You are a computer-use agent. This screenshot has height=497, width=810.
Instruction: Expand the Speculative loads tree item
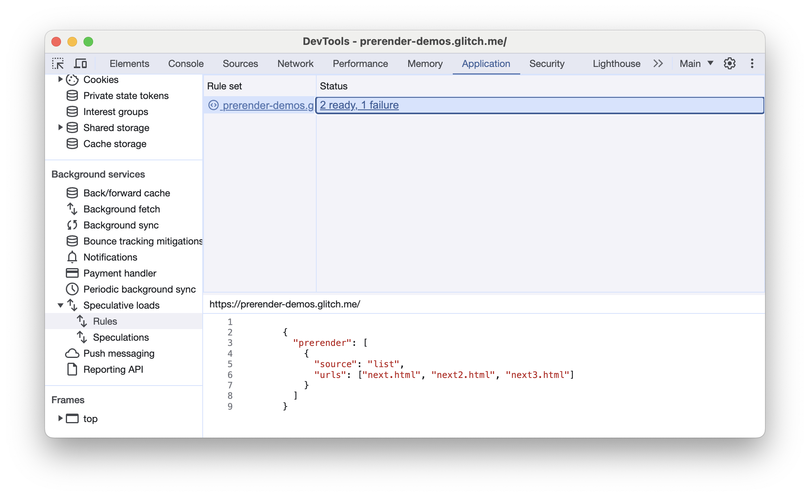coord(63,305)
